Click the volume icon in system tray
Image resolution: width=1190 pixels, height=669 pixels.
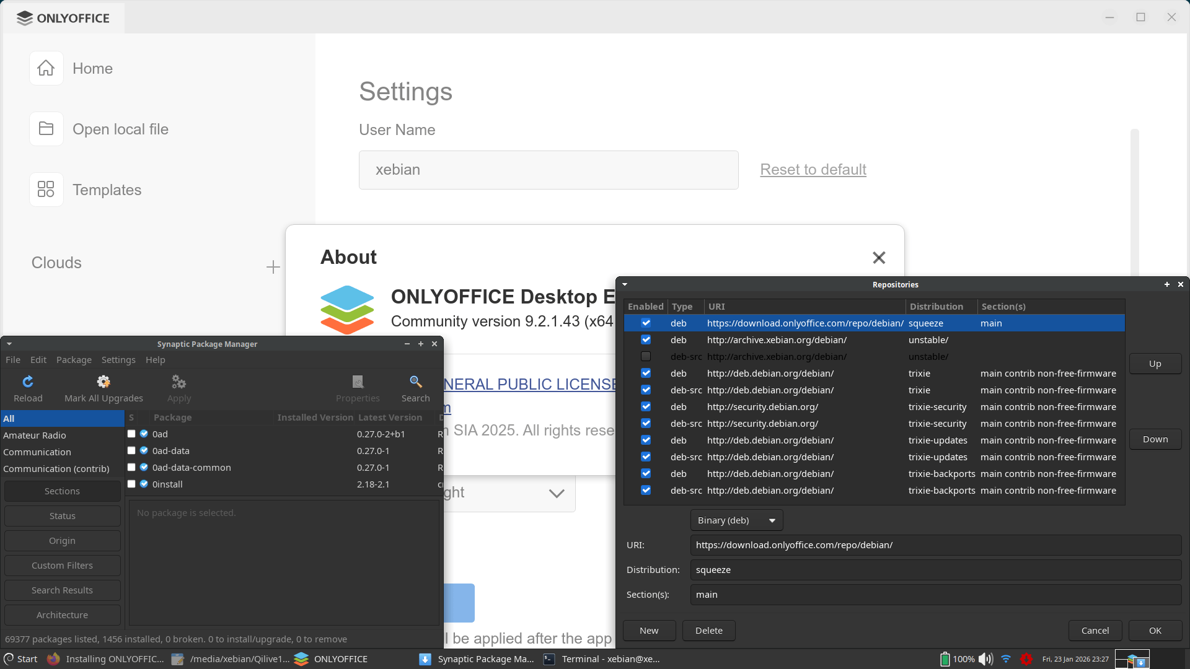click(x=985, y=659)
